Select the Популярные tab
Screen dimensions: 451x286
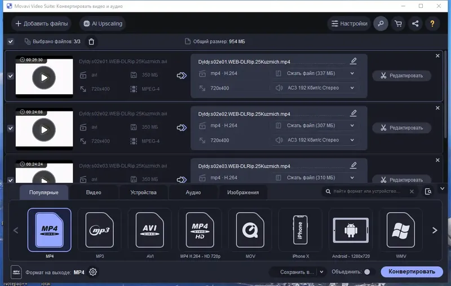pyautogui.click(x=44, y=192)
